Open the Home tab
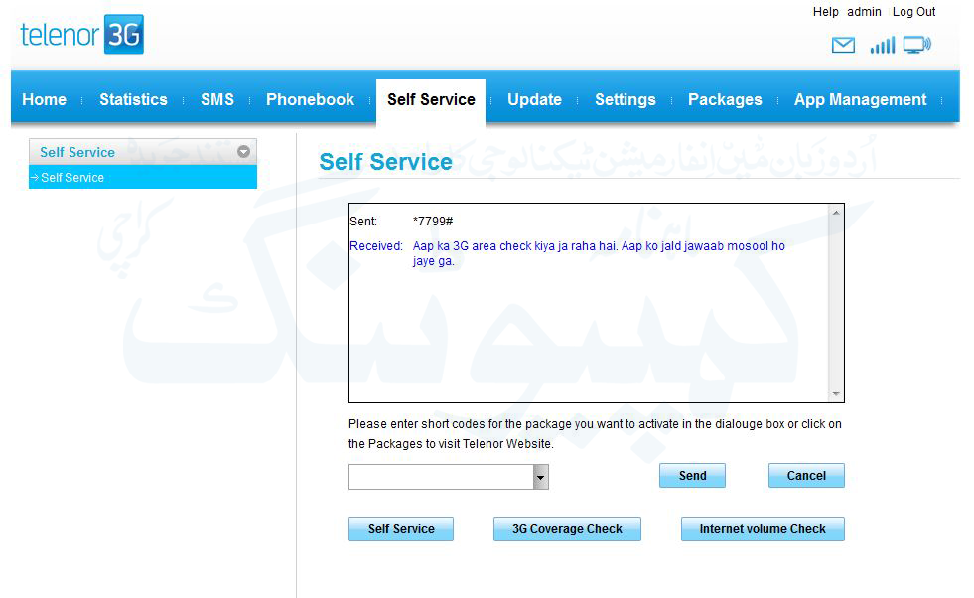This screenshot has height=598, width=974. (x=44, y=99)
